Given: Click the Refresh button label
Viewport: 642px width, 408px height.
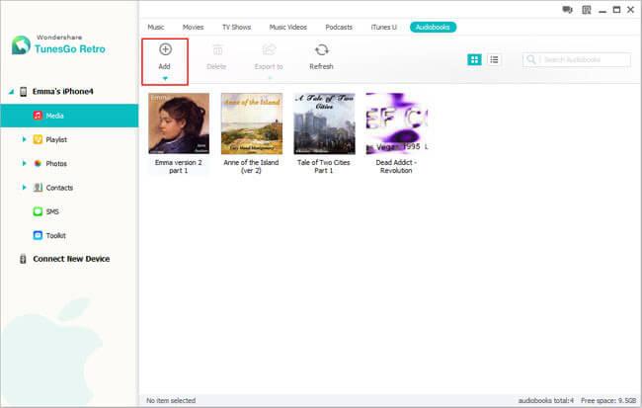Looking at the screenshot, I should point(321,66).
